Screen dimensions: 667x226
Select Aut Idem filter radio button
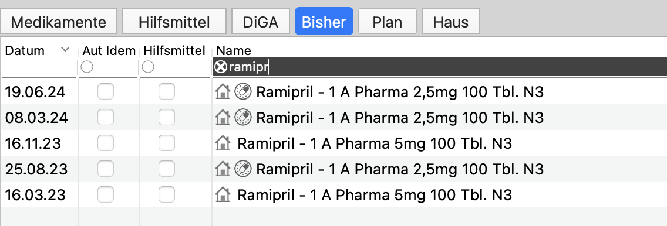[87, 67]
